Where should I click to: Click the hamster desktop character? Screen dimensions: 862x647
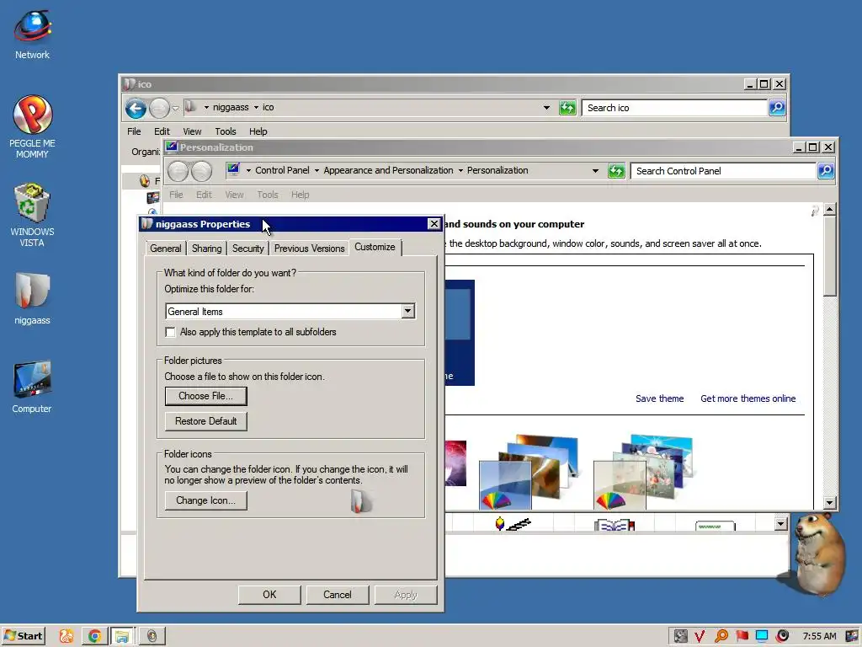tap(819, 554)
